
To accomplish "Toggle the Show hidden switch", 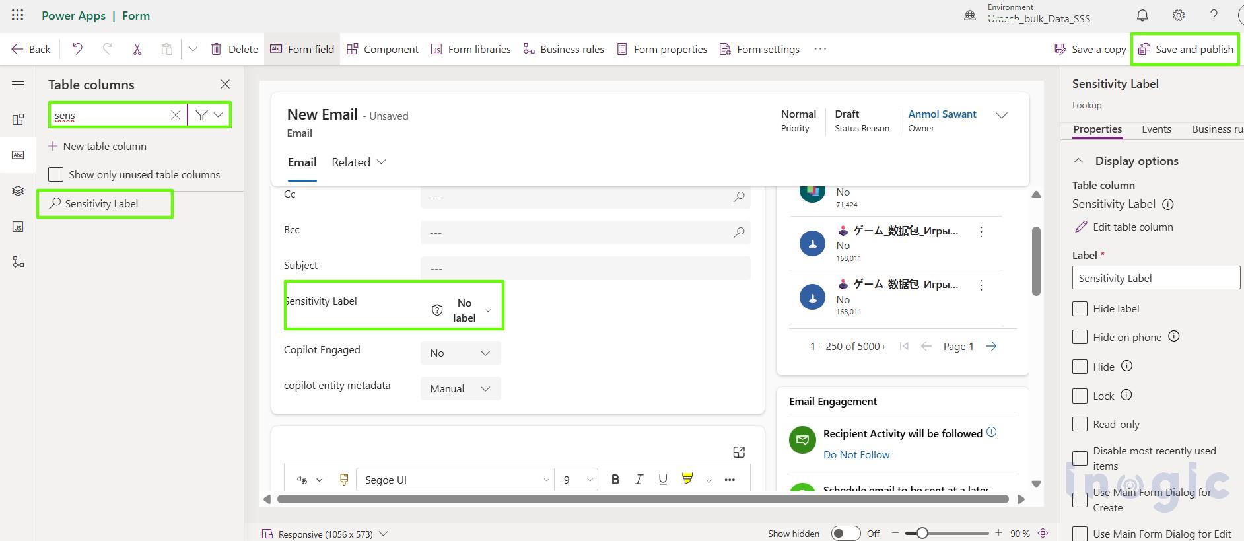I will [845, 533].
